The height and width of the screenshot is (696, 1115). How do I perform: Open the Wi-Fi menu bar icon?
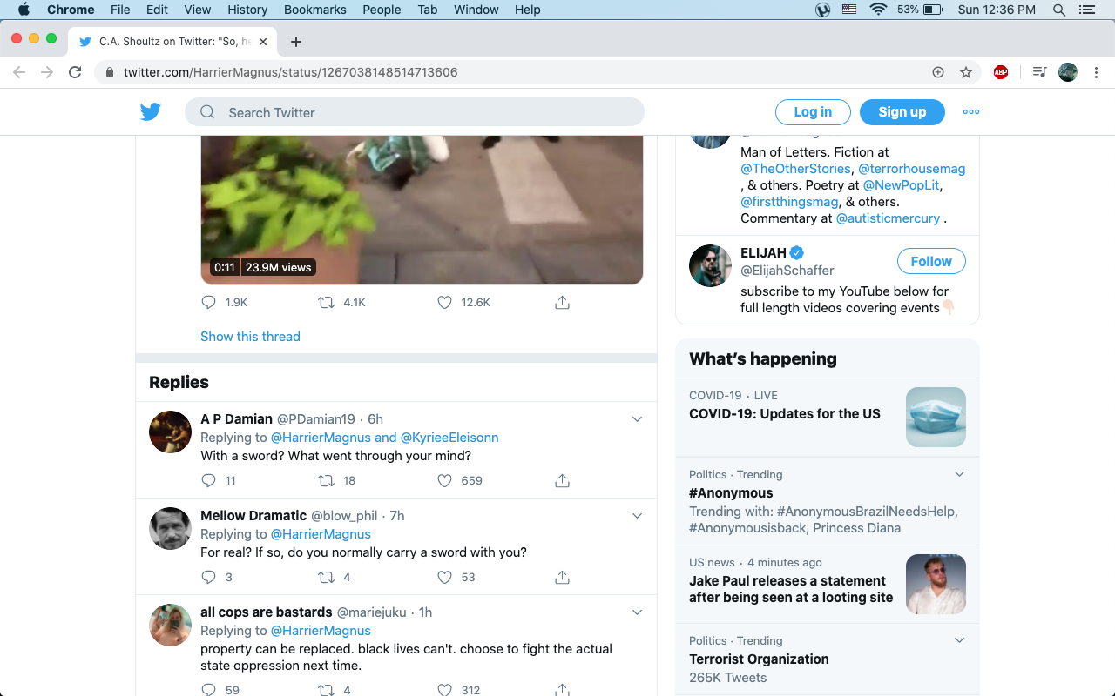pos(878,10)
